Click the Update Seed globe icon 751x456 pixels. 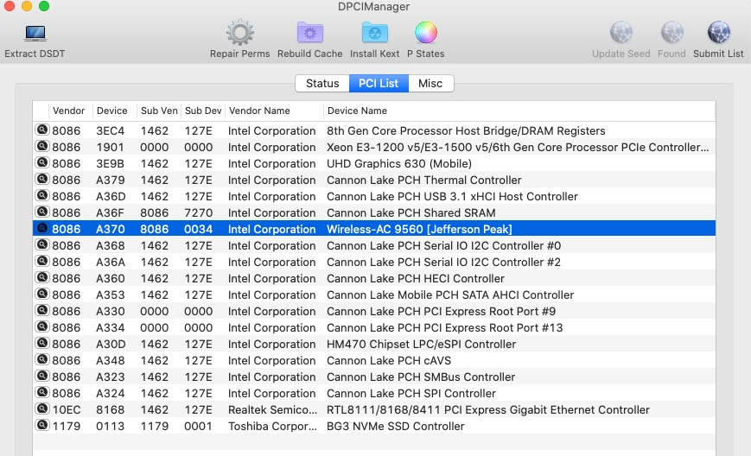point(621,34)
